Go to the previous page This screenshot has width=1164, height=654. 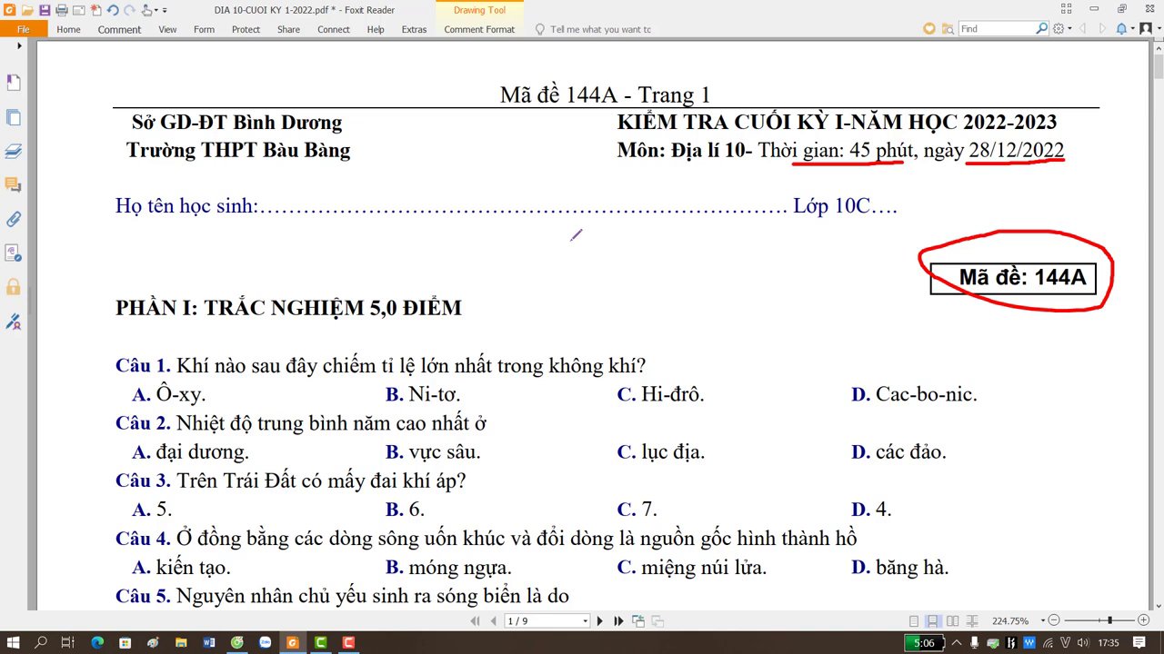click(493, 621)
